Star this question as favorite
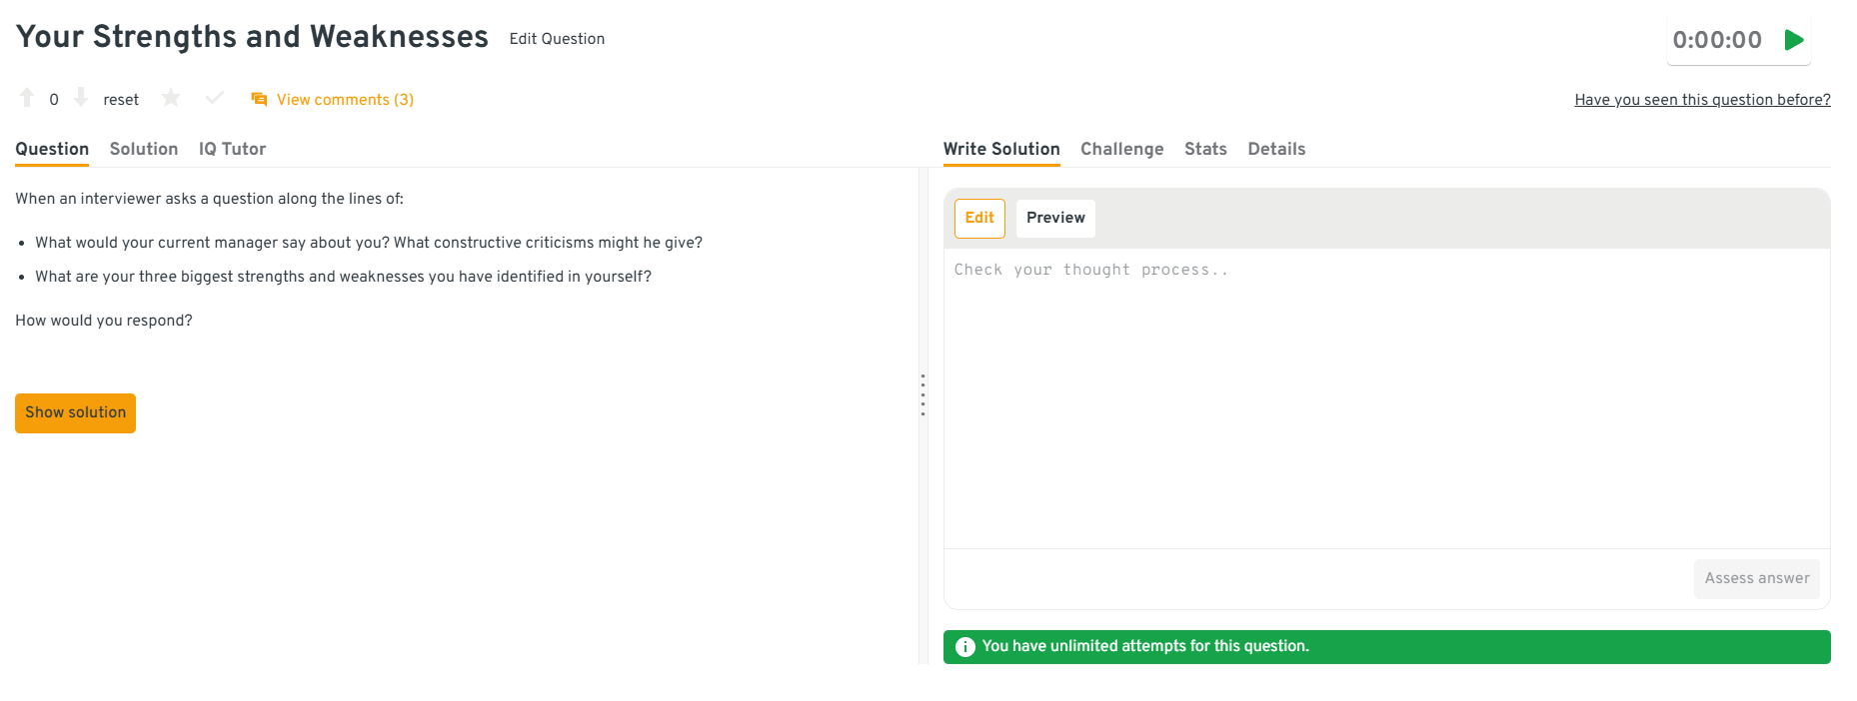 point(171,98)
